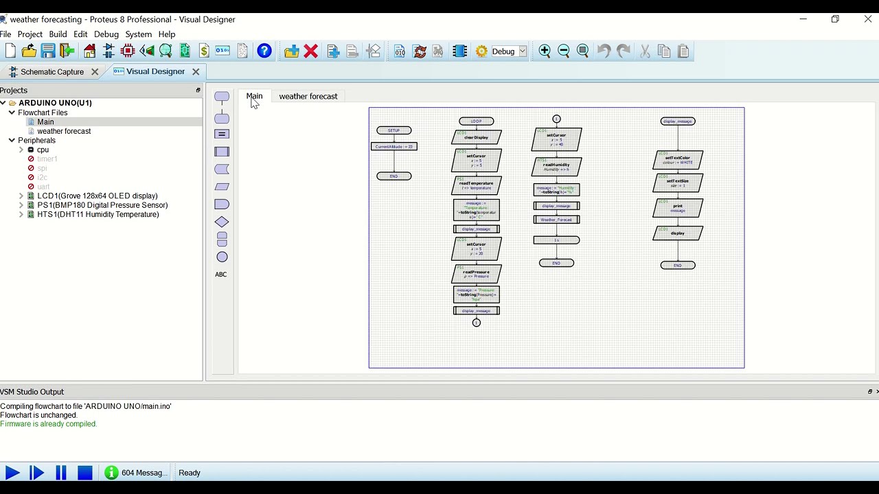Click the SETUP block in the flowchart
The image size is (879, 494).
pyautogui.click(x=393, y=130)
